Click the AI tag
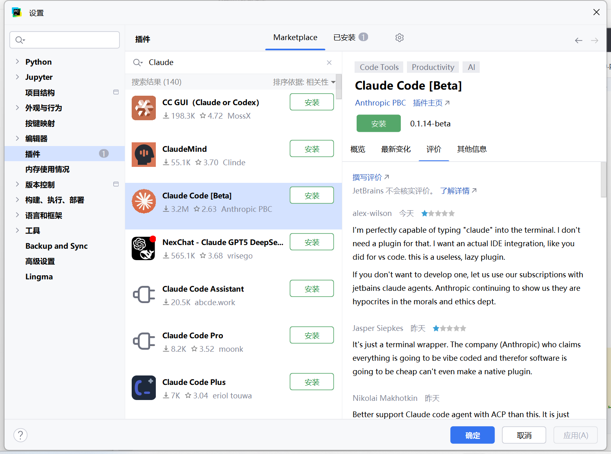The height and width of the screenshot is (454, 611). [x=471, y=67]
